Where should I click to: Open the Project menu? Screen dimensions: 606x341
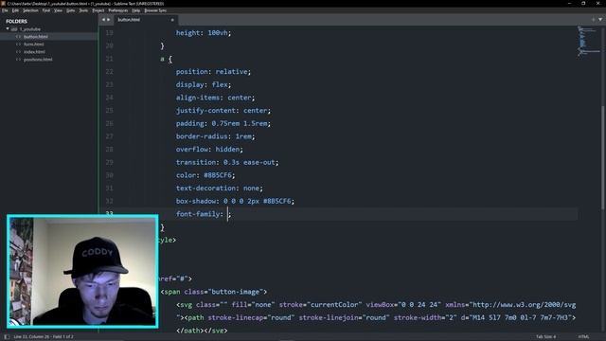pyautogui.click(x=98, y=10)
